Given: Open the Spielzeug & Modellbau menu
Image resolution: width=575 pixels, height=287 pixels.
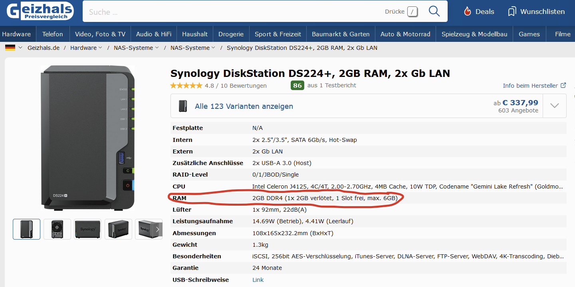Looking at the screenshot, I should click(x=474, y=34).
